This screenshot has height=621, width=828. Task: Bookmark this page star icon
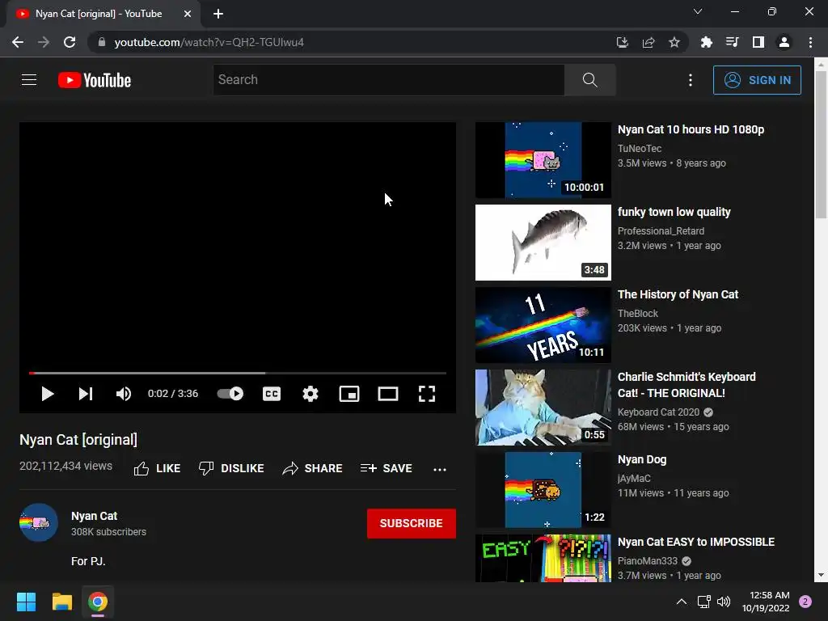pos(674,42)
